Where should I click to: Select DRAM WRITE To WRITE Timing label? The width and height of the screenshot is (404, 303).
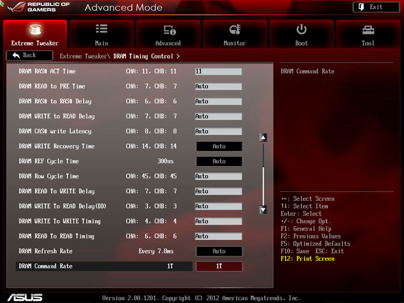pyautogui.click(x=60, y=221)
